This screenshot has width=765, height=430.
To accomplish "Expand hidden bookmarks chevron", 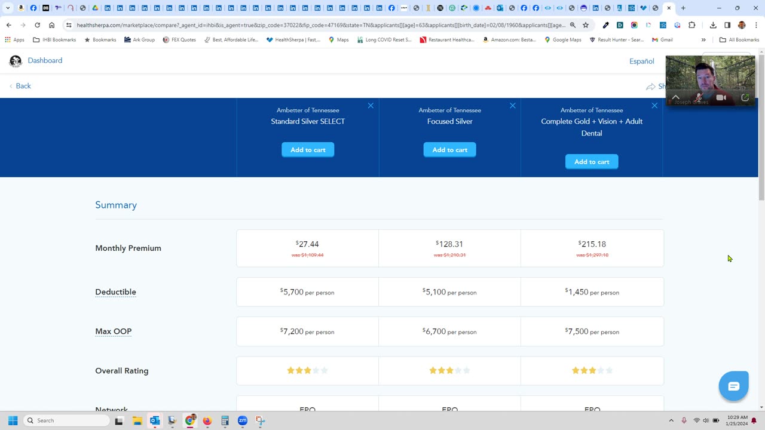I will pos(703,40).
